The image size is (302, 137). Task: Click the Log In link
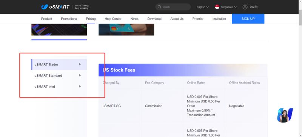(253, 7)
